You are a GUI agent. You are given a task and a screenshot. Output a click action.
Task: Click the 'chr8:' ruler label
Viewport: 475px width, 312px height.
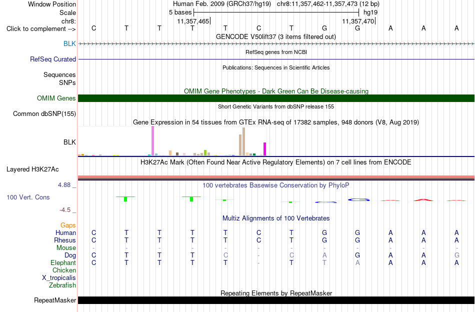point(68,21)
